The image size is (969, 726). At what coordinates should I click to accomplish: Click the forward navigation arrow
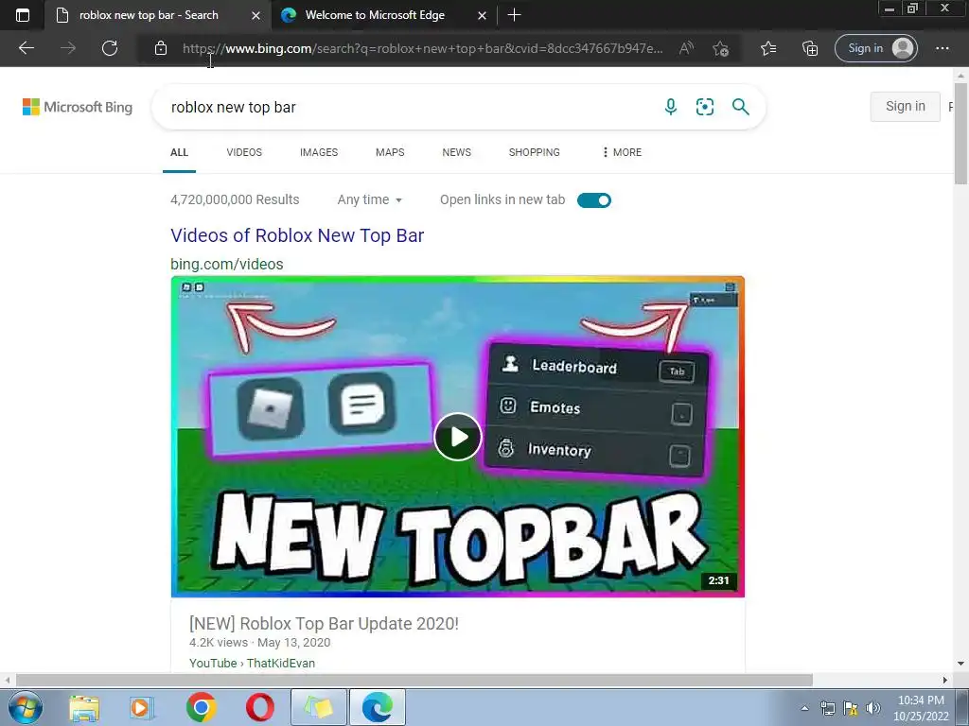(68, 48)
